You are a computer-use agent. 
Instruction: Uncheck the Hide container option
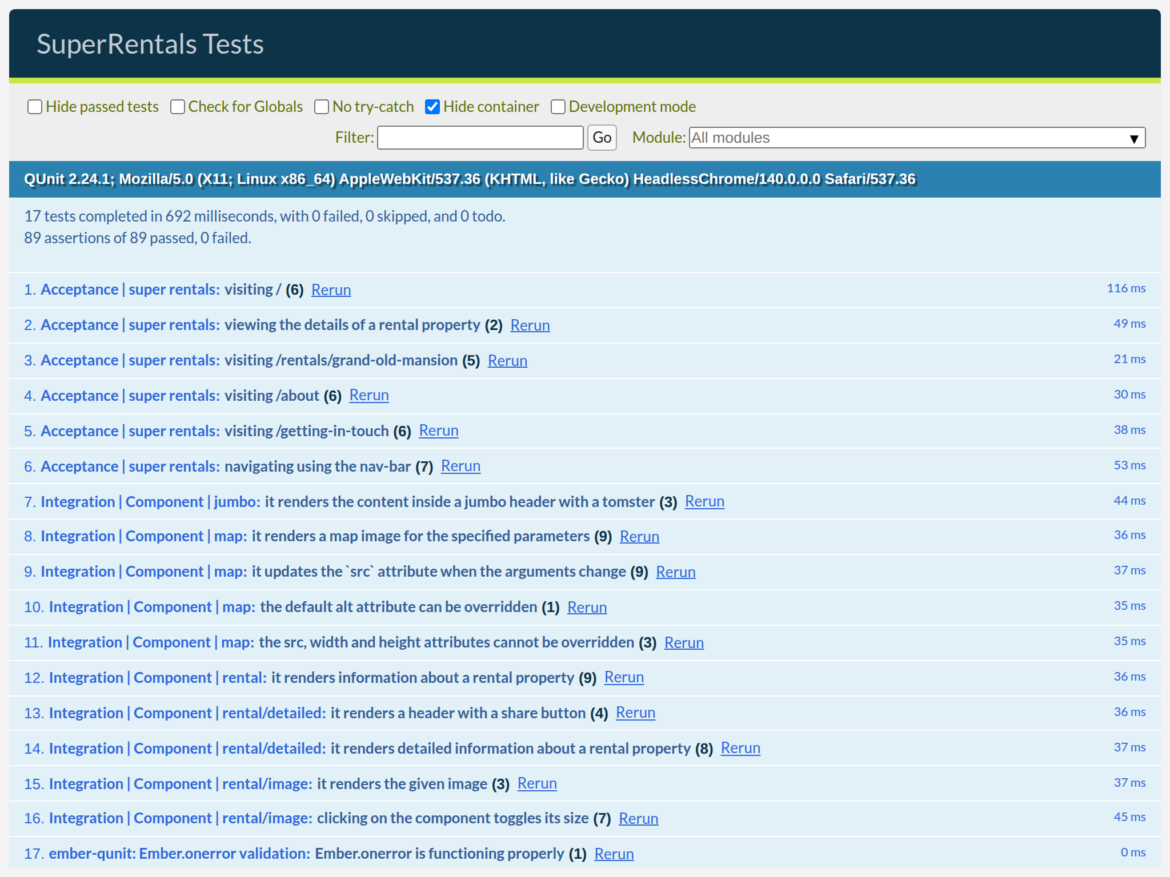(432, 107)
